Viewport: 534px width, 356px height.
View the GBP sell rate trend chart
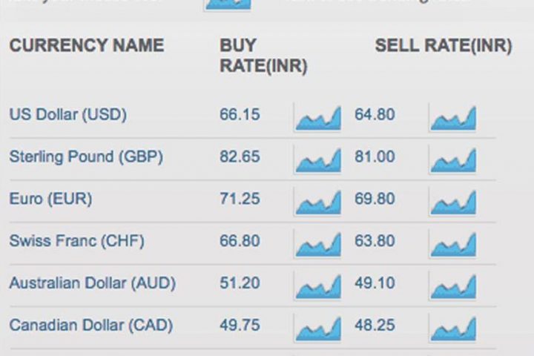click(x=452, y=159)
